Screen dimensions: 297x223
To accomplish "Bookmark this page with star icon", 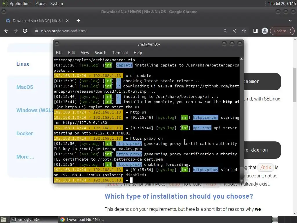I will pyautogui.click(x=244, y=31).
